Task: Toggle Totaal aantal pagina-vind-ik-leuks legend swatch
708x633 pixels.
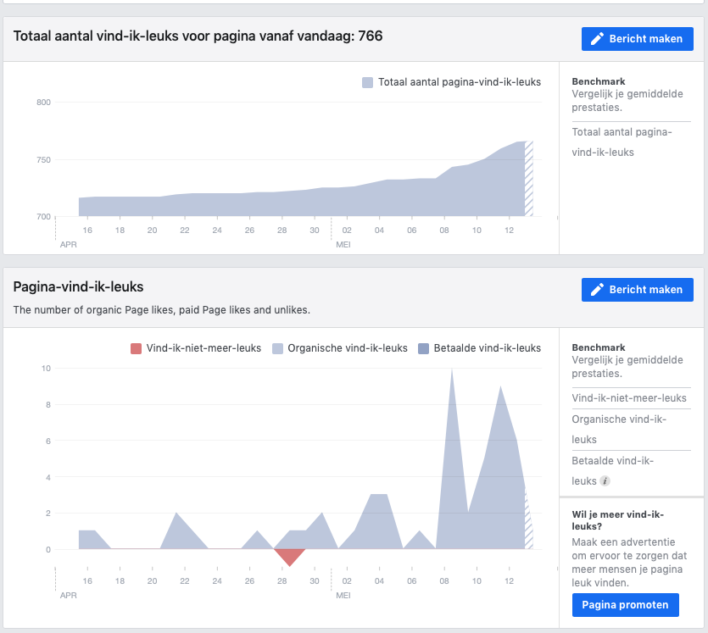Action: pyautogui.click(x=367, y=82)
